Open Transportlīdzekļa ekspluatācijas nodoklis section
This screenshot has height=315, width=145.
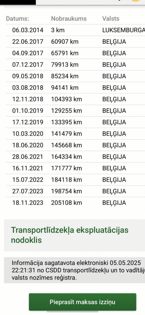[x=75, y=235]
